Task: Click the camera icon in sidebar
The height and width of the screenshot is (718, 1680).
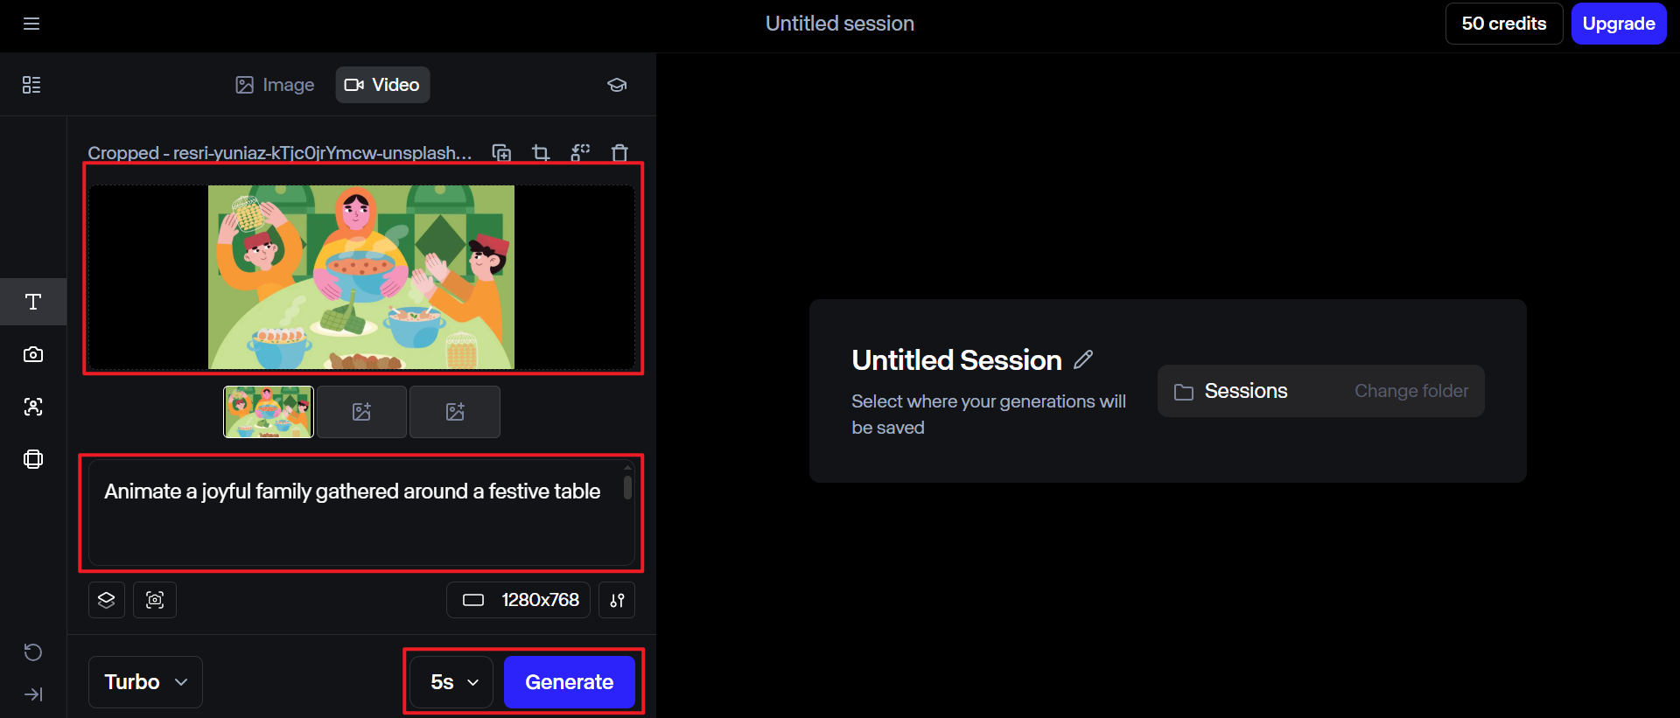Action: 33,354
